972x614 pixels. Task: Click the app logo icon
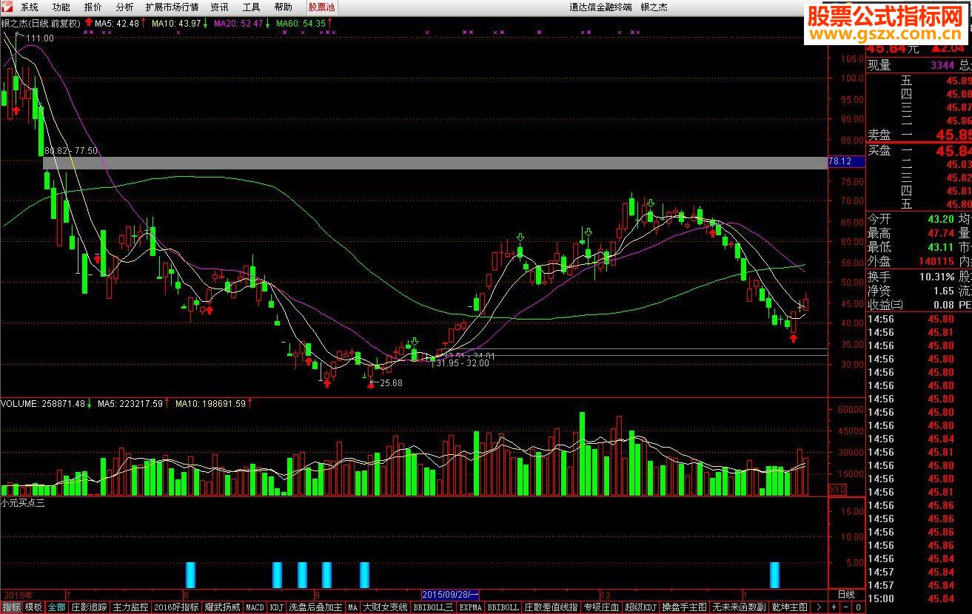click(x=7, y=7)
